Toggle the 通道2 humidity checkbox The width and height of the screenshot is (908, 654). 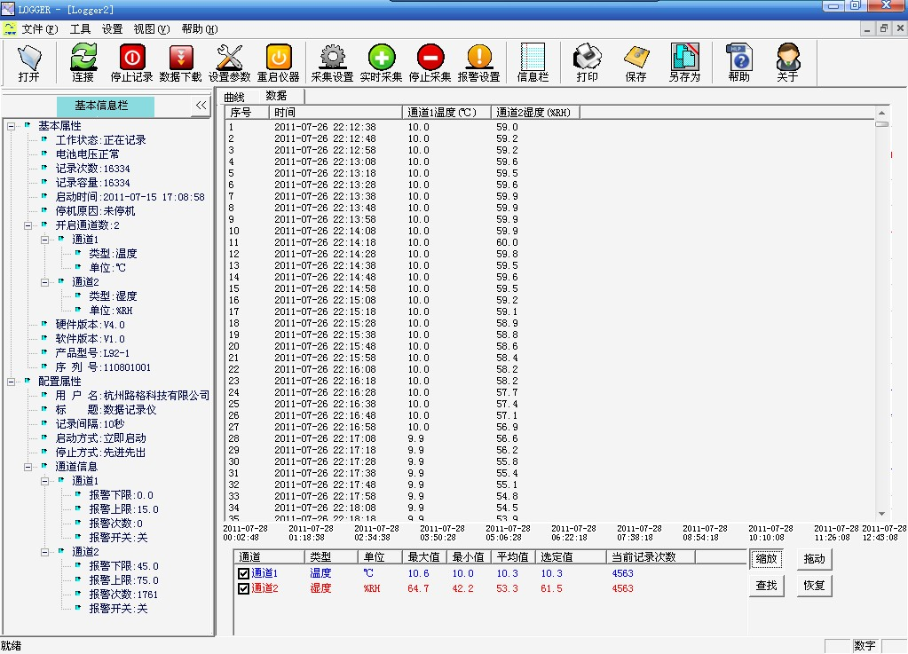[244, 588]
